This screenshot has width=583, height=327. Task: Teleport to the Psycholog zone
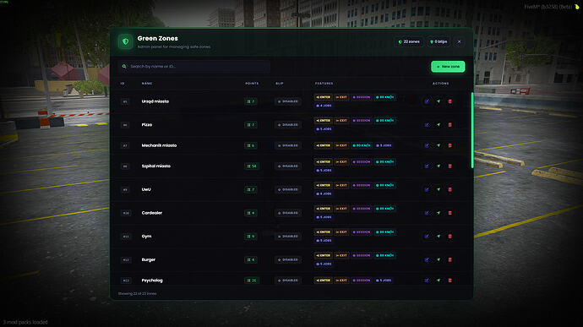coord(439,281)
